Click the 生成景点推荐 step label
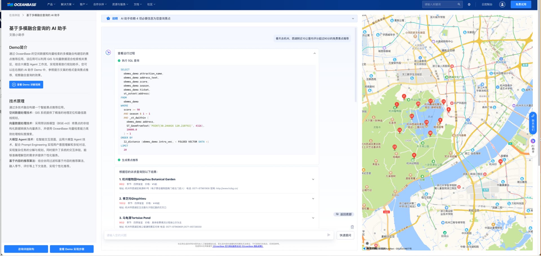 pos(130,160)
